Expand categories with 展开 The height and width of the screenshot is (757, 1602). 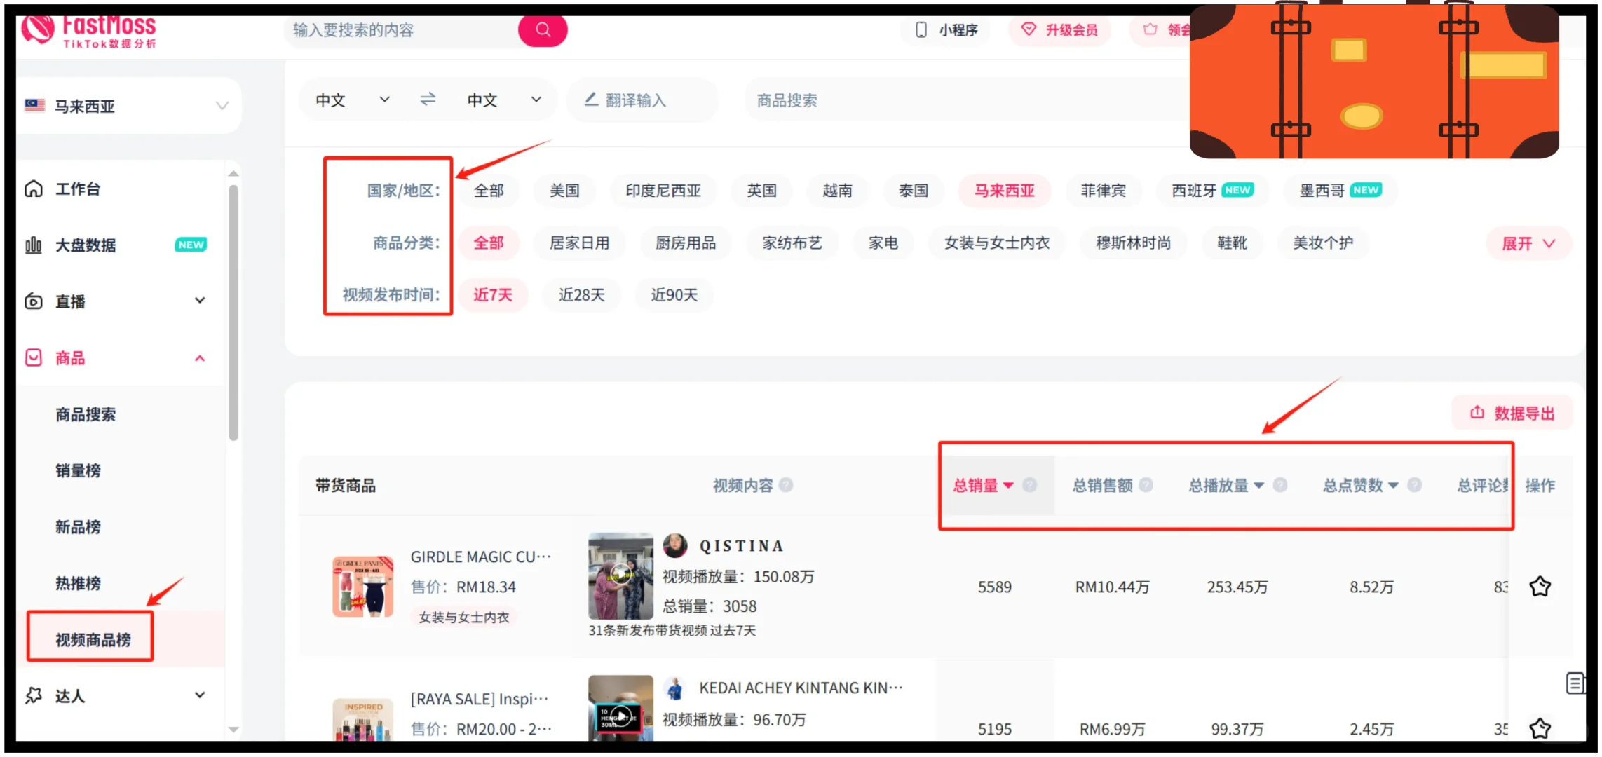coord(1528,244)
